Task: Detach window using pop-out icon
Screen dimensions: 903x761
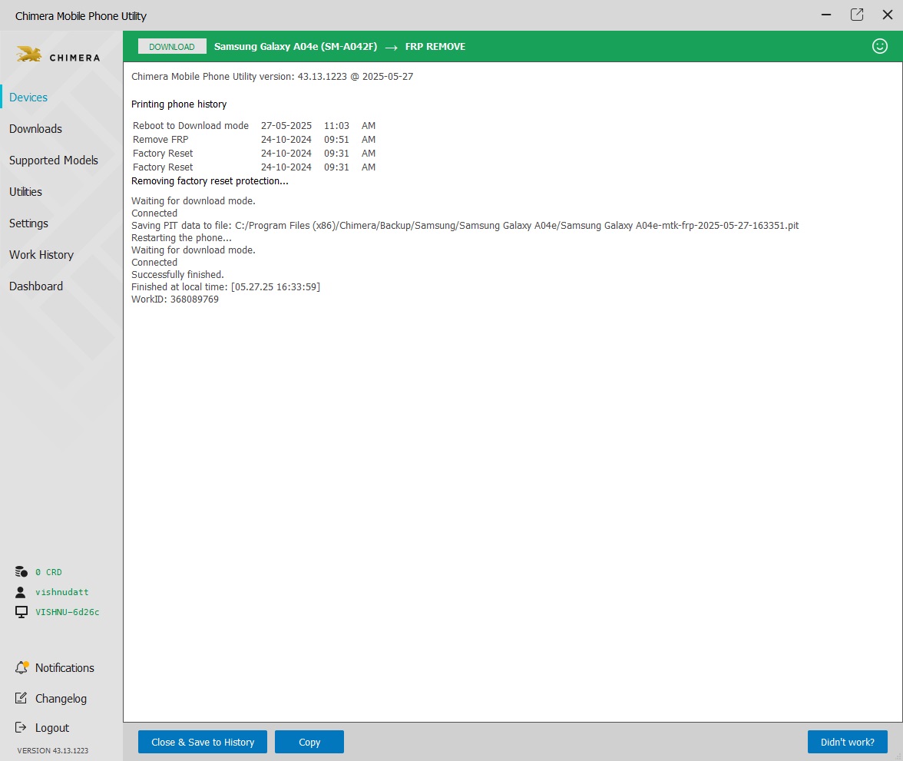Action: (857, 15)
